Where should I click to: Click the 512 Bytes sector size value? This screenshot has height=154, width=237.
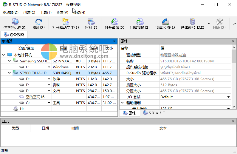click(169, 85)
